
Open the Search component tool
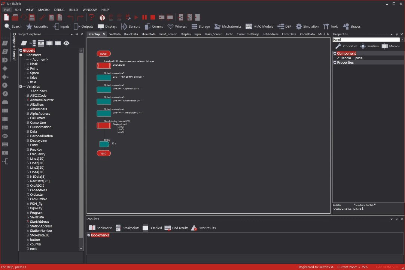(x=13, y=26)
